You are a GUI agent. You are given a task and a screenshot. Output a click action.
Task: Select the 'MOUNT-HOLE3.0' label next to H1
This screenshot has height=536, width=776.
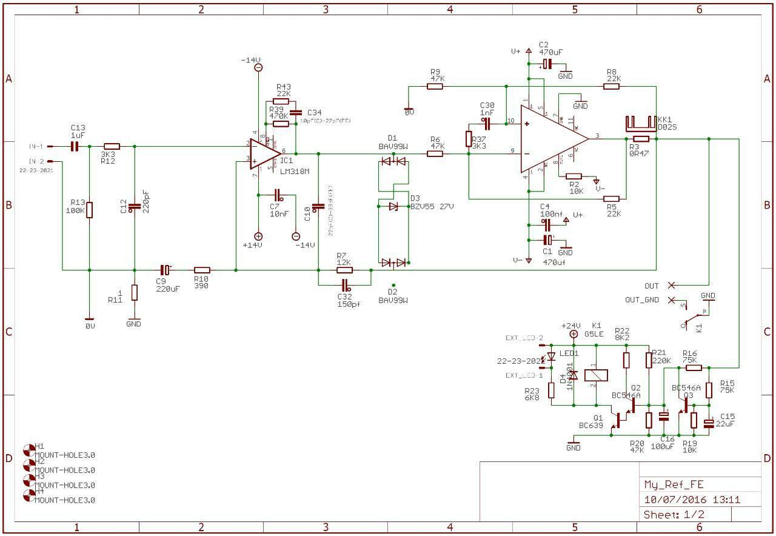65,455
